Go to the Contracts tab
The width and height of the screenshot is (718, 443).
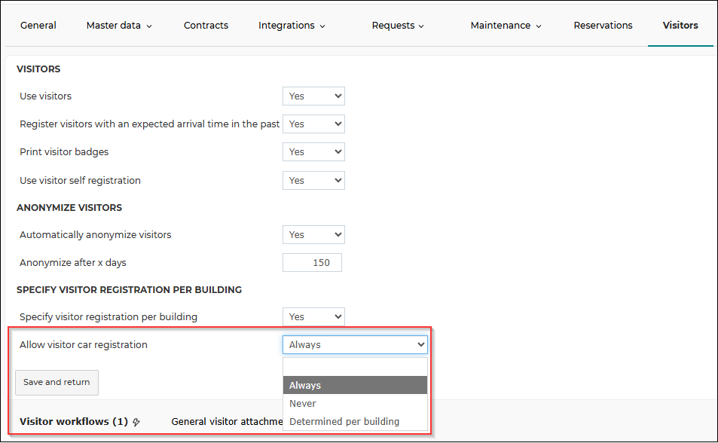point(206,26)
